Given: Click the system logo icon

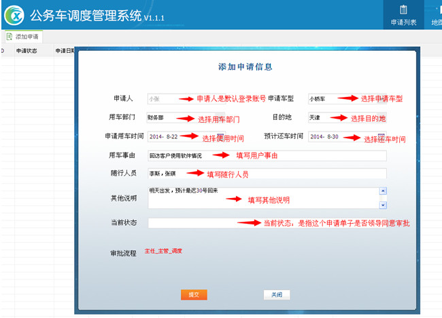Looking at the screenshot, I should point(15,15).
